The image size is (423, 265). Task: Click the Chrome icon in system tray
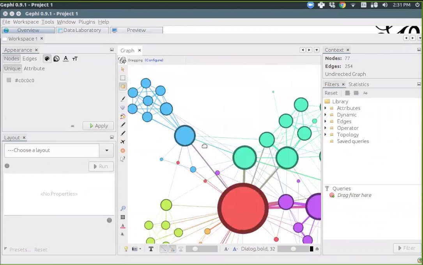[342, 5]
